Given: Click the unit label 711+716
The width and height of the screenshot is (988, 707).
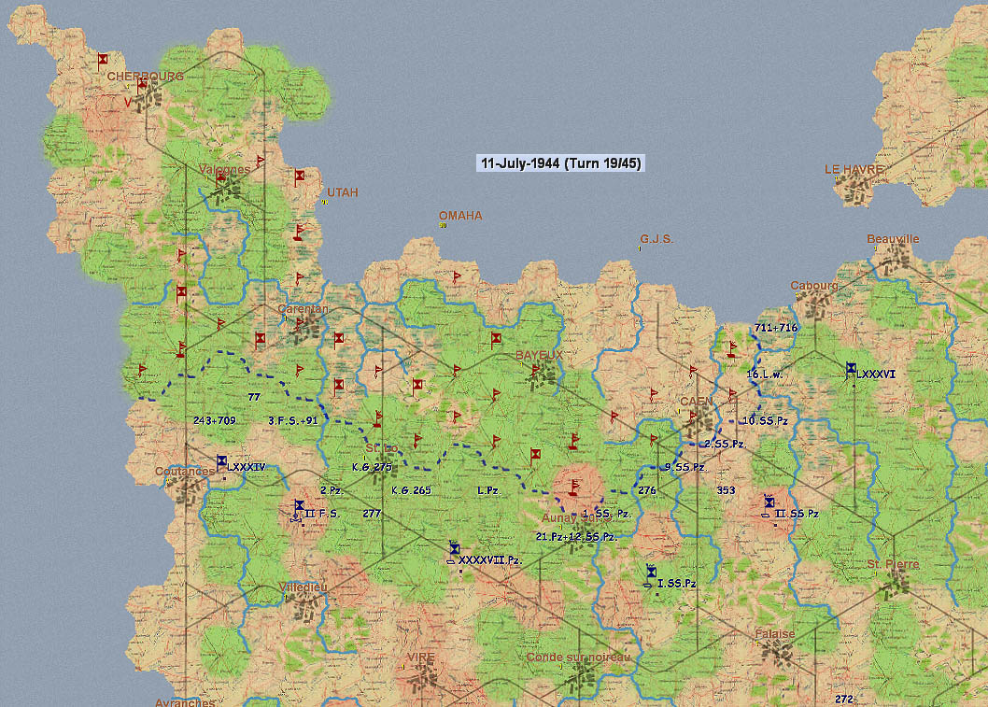Looking at the screenshot, I should coord(776,327).
